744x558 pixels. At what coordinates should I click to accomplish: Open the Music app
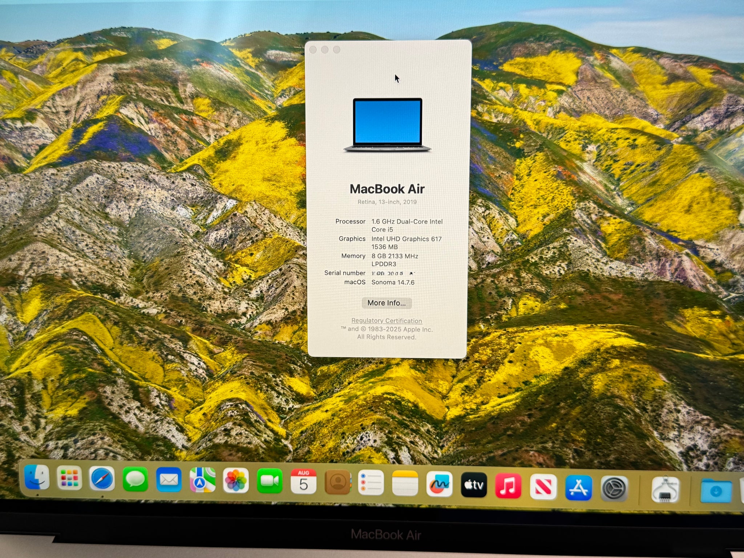tap(508, 486)
